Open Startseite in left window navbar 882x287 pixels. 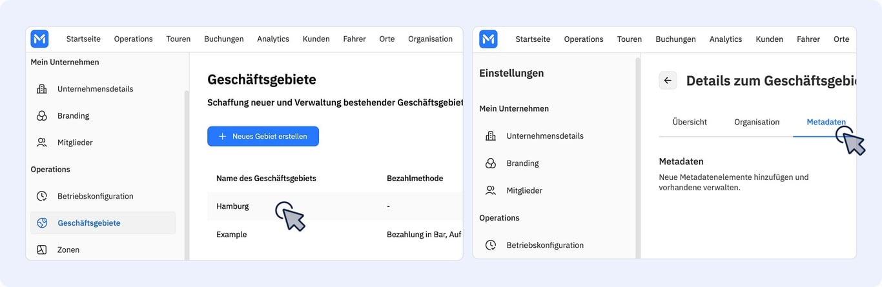[83, 39]
